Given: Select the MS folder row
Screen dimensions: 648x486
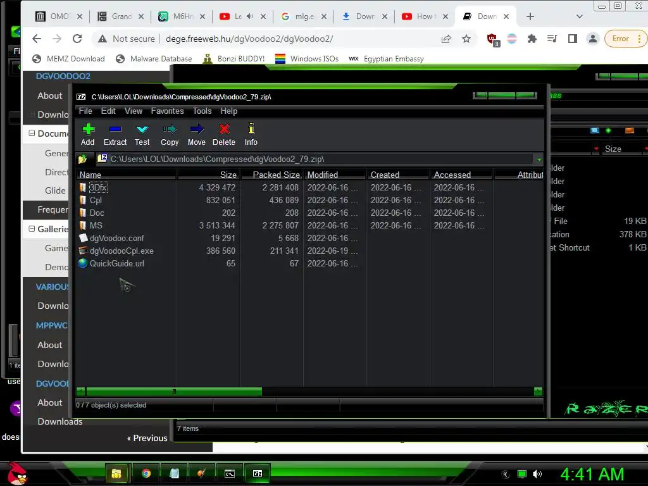Looking at the screenshot, I should (x=96, y=226).
